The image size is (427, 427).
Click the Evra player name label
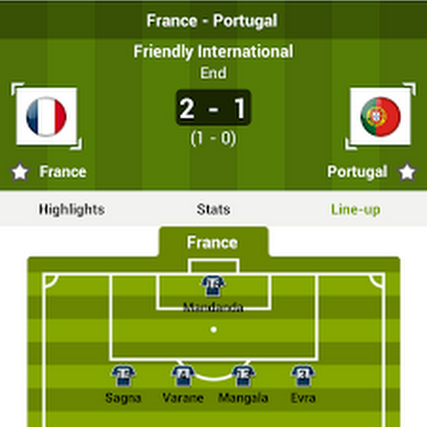pyautogui.click(x=303, y=398)
